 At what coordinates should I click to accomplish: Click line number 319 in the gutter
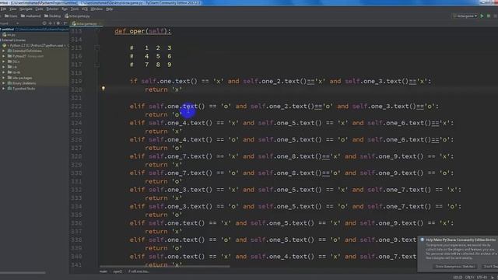tap(76, 81)
